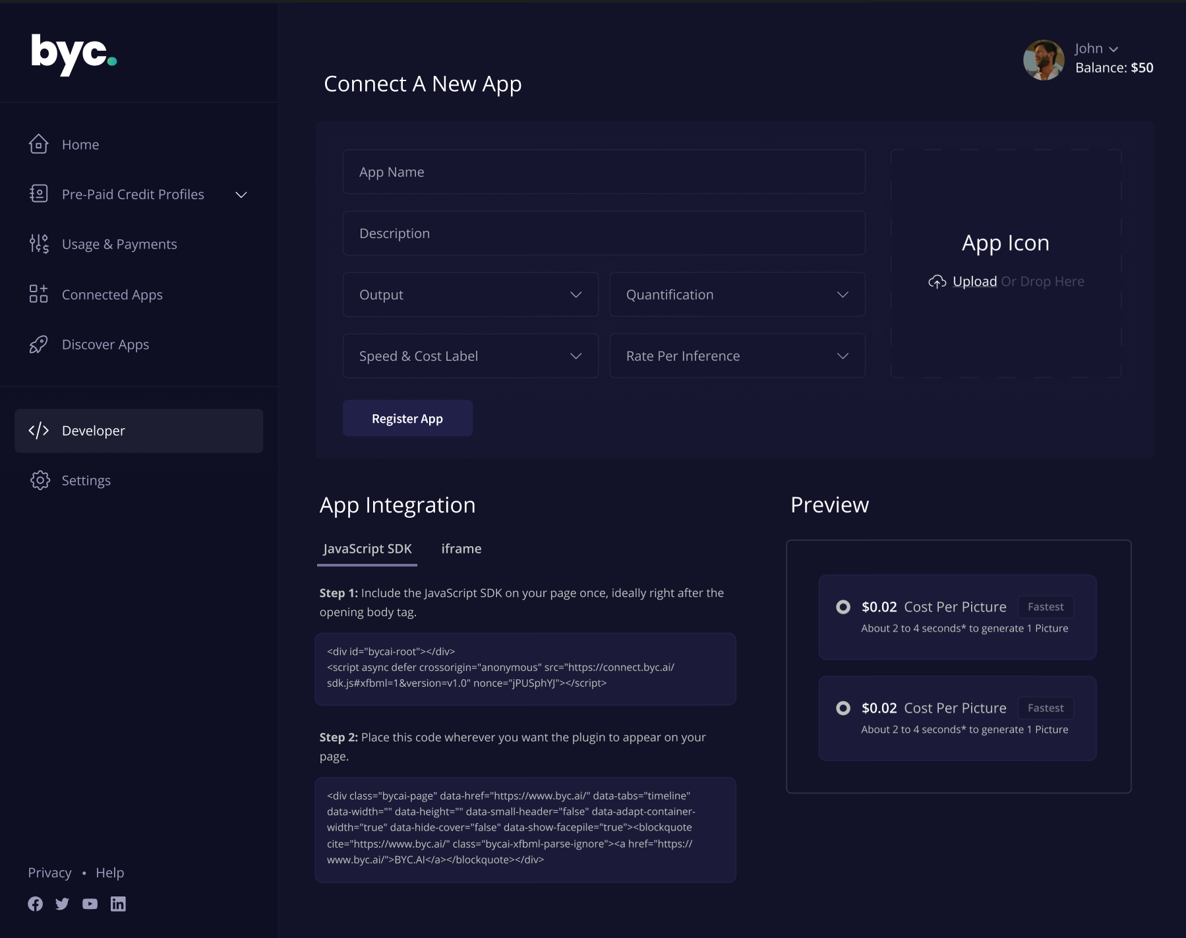This screenshot has height=938, width=1186.
Task: Click John's profile avatar
Action: 1044,60
